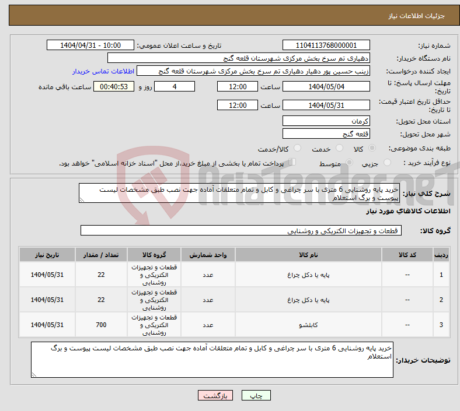460x411 pixels.
Task: Click the resize handle of شرح کلی نیاز box
Action: 82,200
